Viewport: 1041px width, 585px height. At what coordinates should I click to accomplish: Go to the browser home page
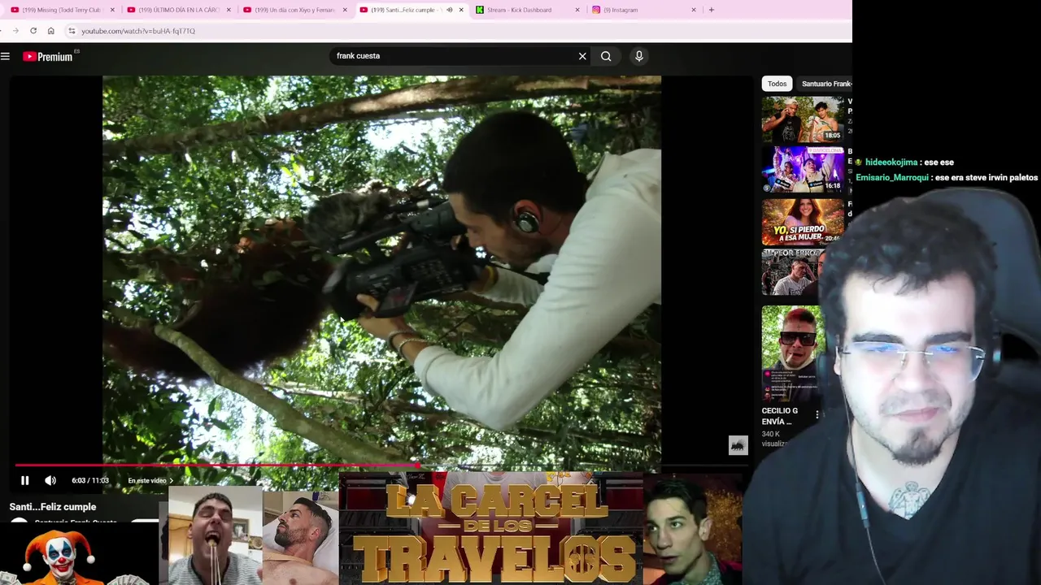click(x=50, y=31)
